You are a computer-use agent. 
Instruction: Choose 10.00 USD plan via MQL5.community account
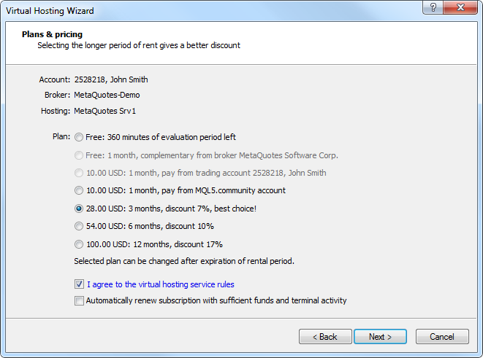79,191
